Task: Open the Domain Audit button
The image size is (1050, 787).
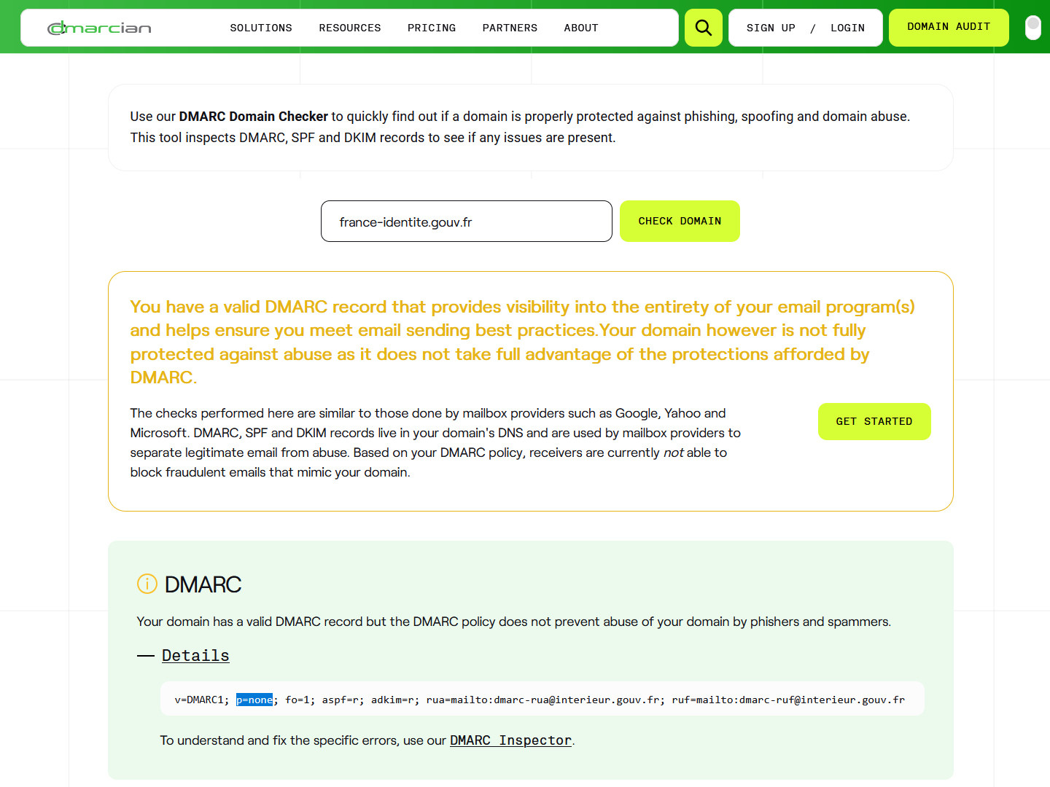Action: 949,27
